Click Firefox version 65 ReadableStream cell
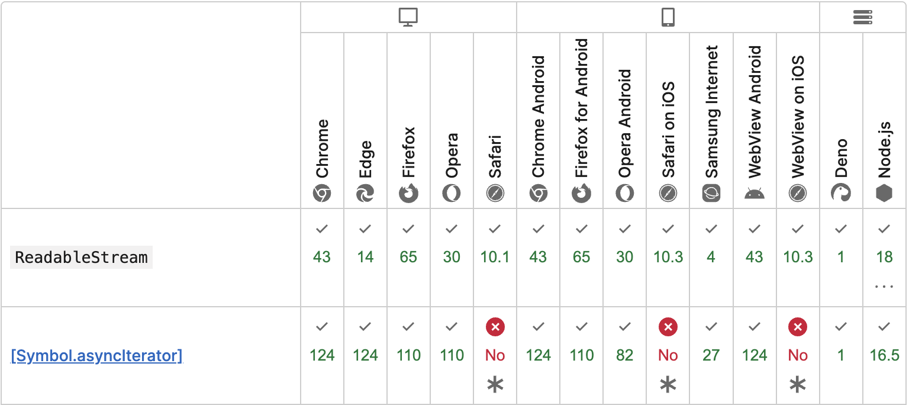The height and width of the screenshot is (405, 909). 408,257
